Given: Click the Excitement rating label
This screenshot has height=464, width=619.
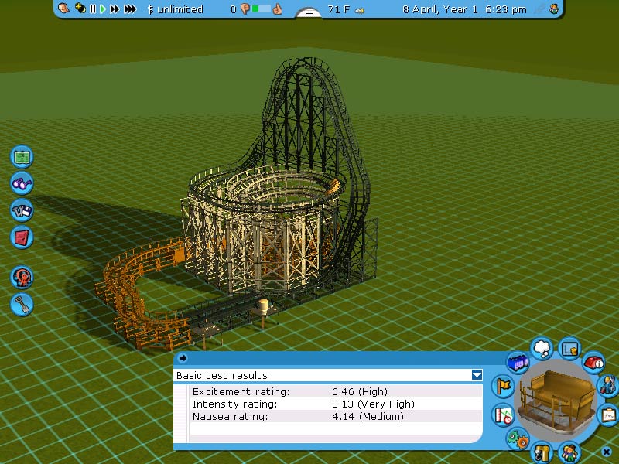Looking at the screenshot, I should (x=241, y=391).
